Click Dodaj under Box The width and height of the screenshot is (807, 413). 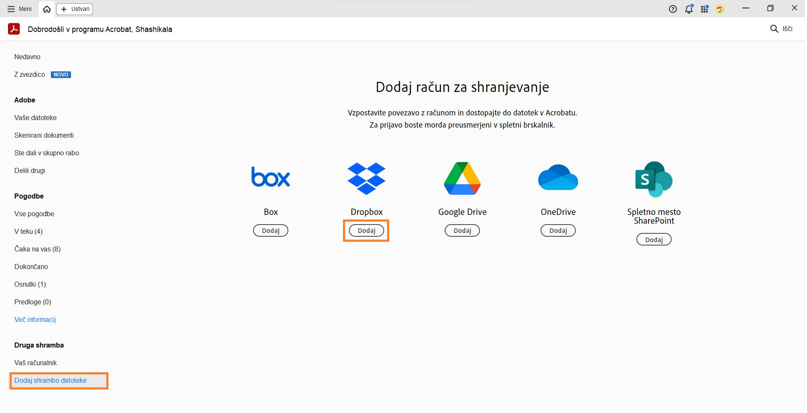270,230
